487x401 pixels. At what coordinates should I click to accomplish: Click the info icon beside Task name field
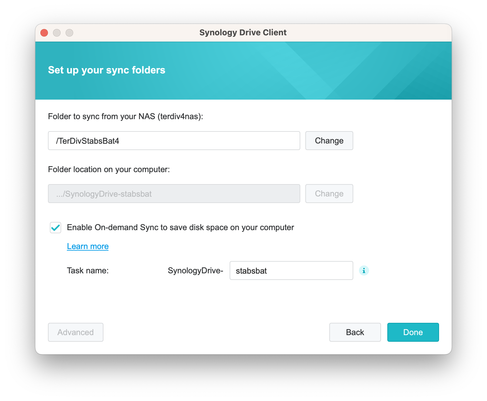pyautogui.click(x=364, y=270)
